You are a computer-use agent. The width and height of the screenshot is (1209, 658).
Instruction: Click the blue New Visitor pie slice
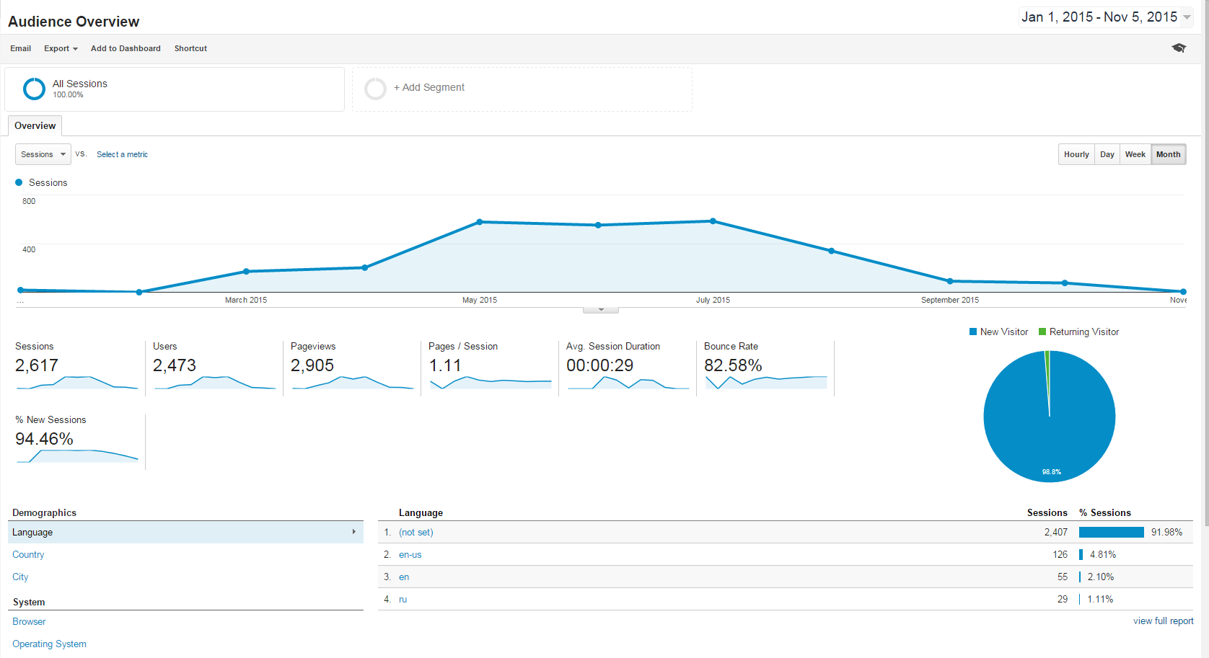(x=1050, y=425)
